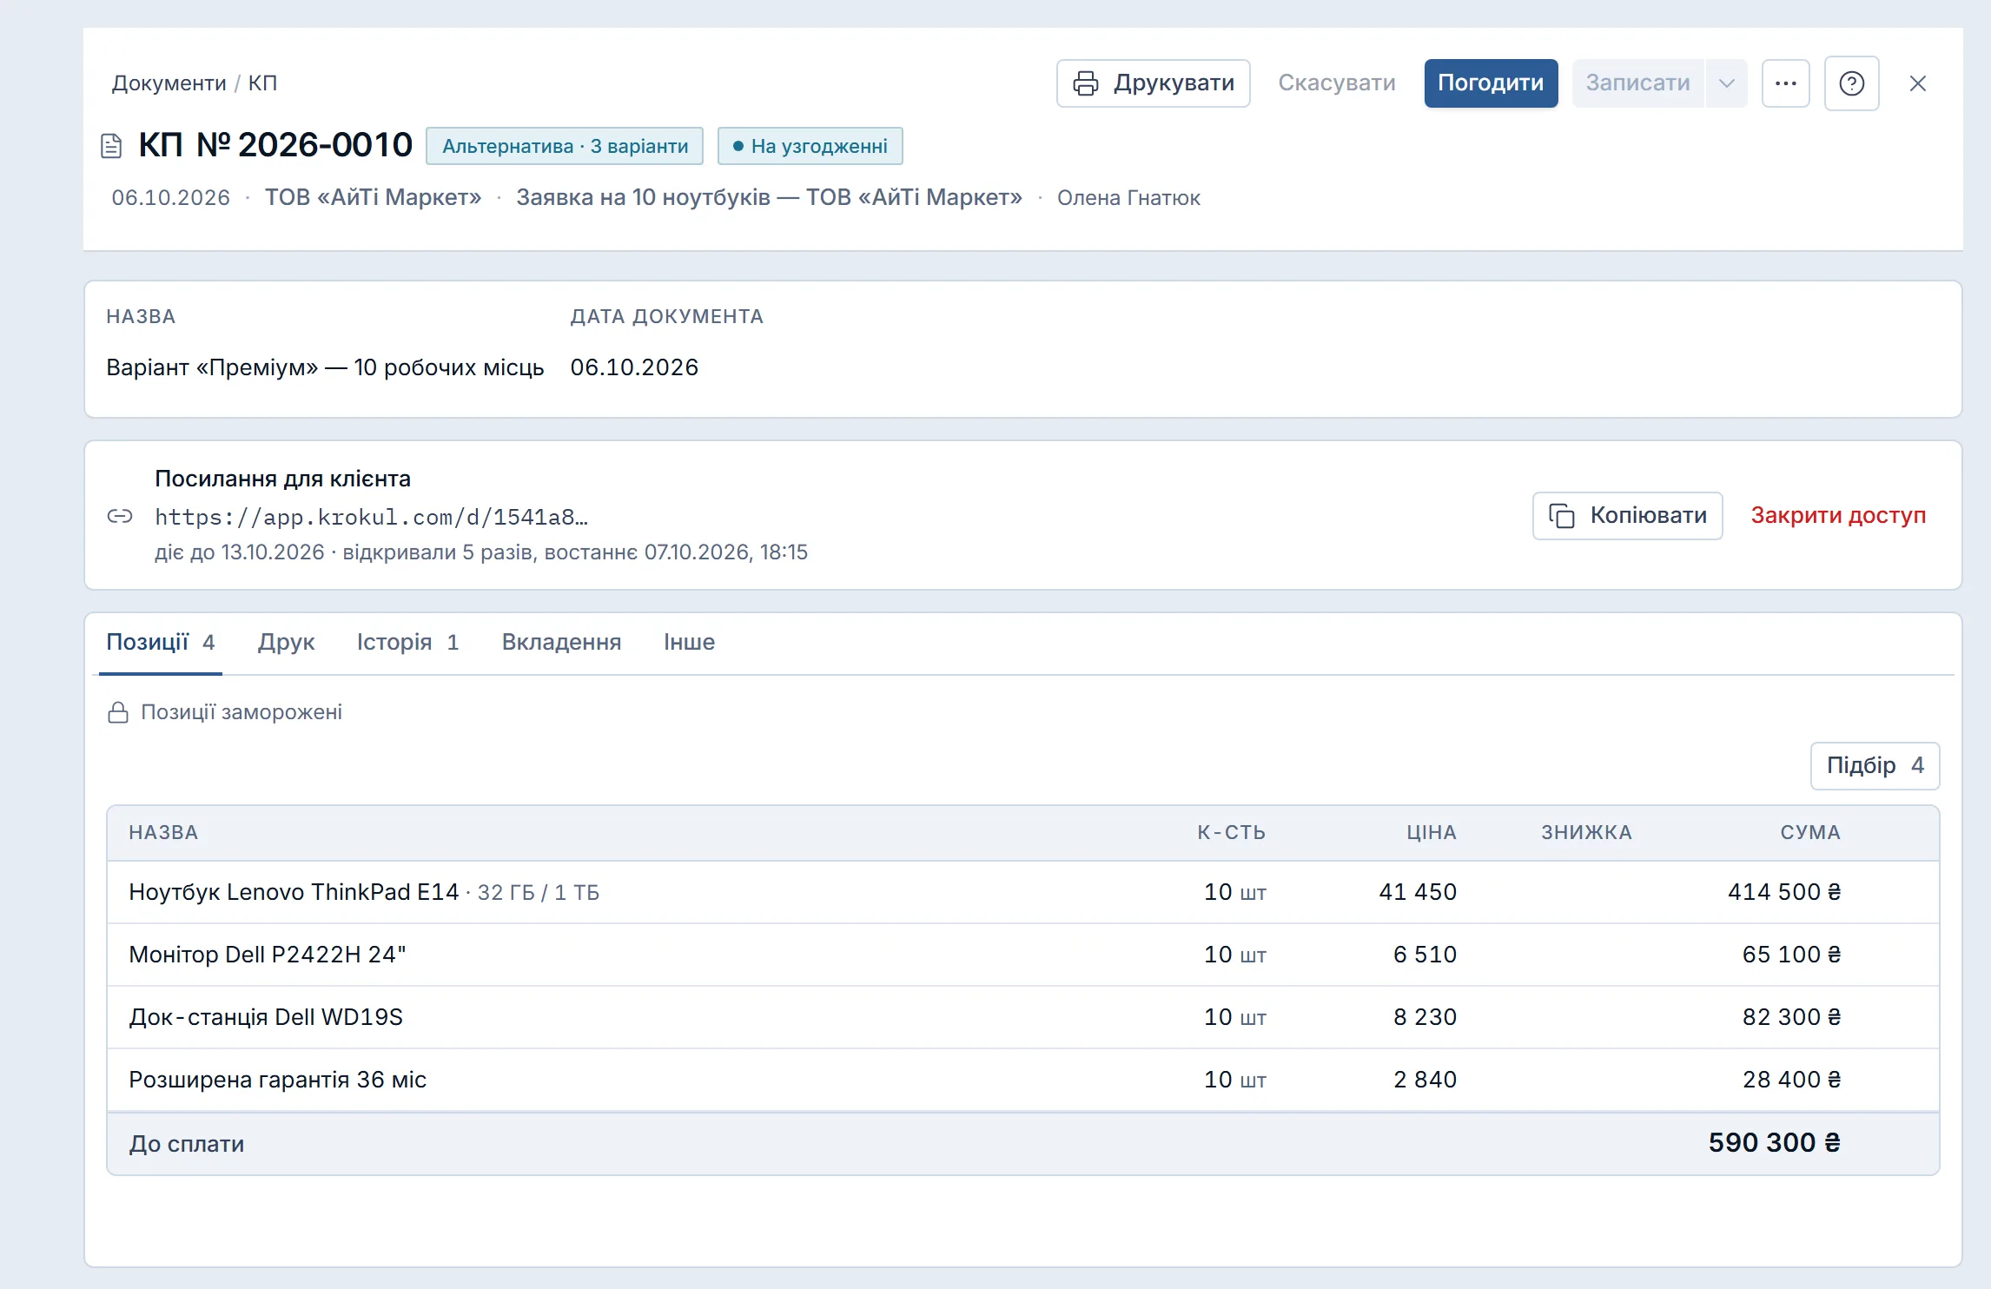Open the Історія tab
1991x1289 pixels.
coord(407,642)
